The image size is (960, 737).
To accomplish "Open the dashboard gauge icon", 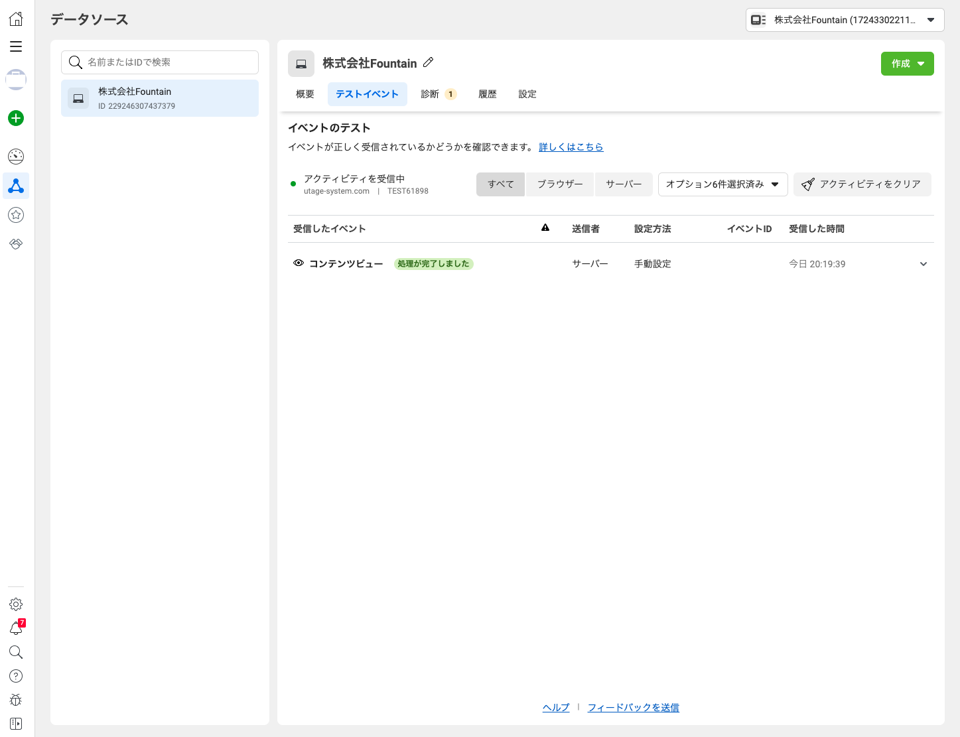I will coord(16,157).
